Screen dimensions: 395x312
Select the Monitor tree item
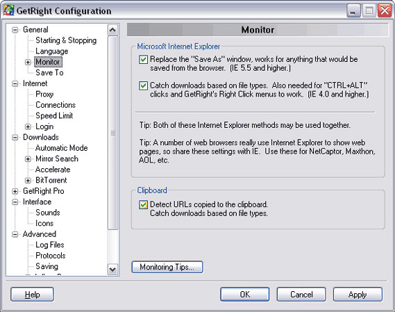(x=48, y=62)
